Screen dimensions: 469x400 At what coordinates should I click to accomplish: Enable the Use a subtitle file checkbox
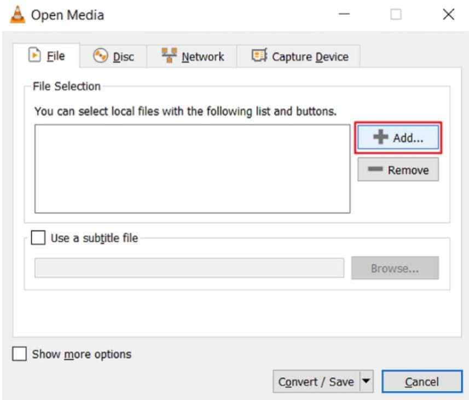[x=38, y=238]
